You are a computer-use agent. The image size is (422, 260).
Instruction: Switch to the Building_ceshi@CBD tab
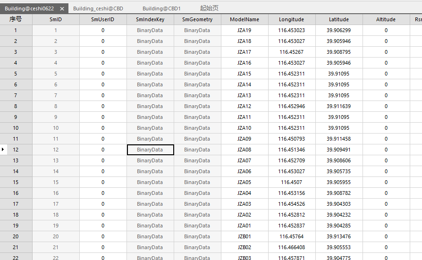click(x=98, y=8)
